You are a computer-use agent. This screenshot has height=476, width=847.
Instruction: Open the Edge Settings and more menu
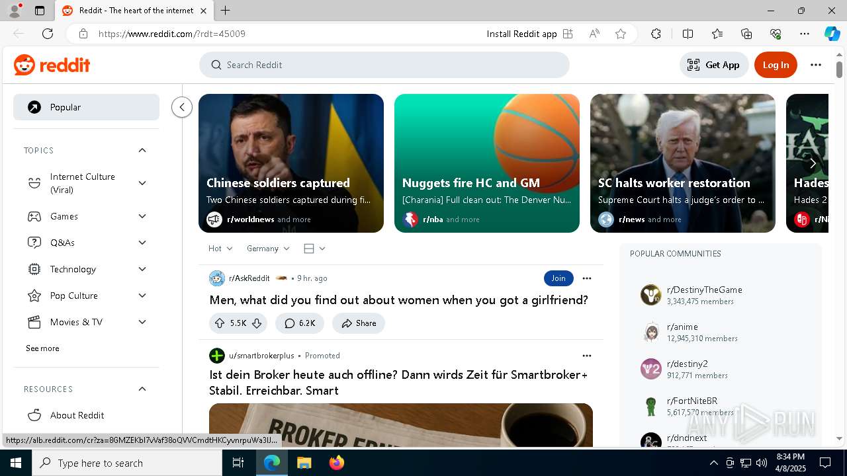tap(805, 34)
